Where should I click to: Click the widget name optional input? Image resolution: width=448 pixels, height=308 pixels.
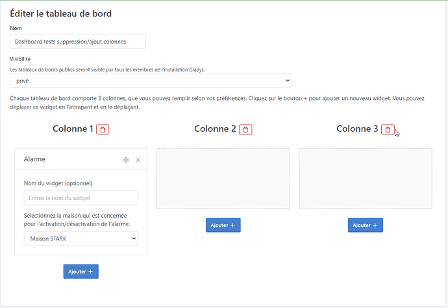coord(81,198)
